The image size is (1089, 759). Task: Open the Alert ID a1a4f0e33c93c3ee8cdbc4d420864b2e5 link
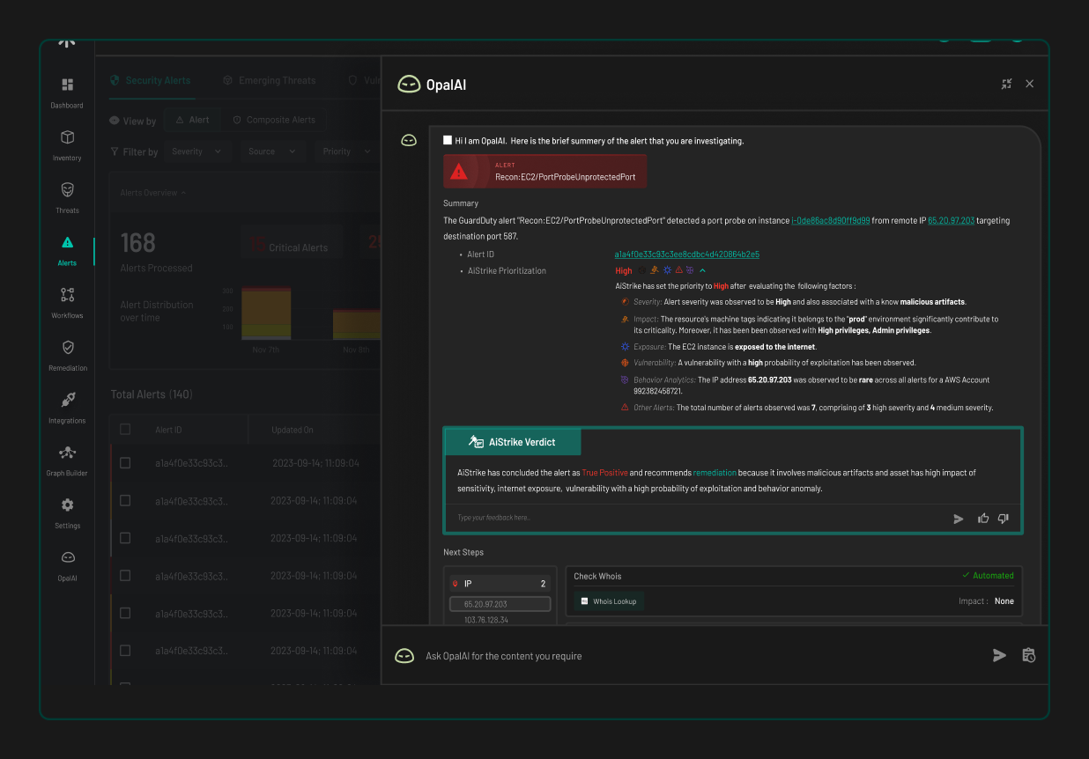coord(686,254)
